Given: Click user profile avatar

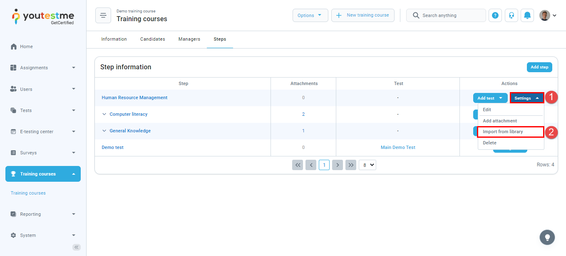Looking at the screenshot, I should click(545, 15).
